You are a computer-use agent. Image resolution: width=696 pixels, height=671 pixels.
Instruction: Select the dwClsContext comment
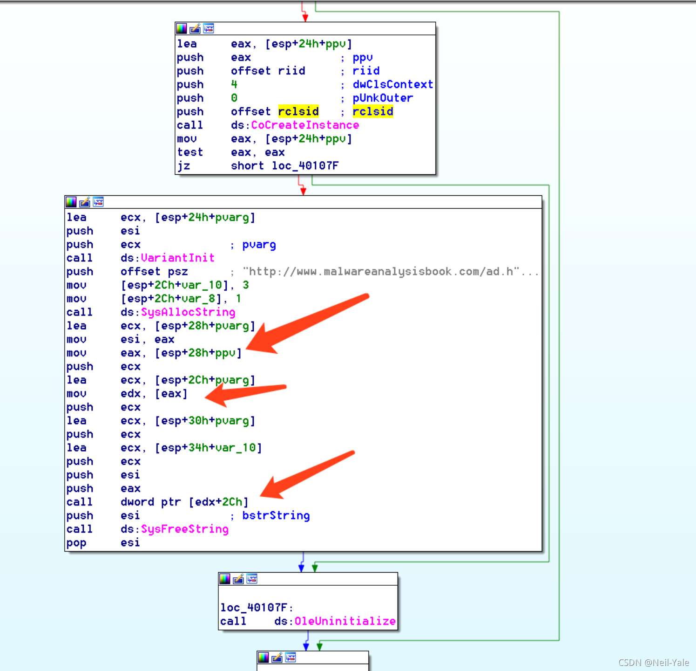point(393,85)
